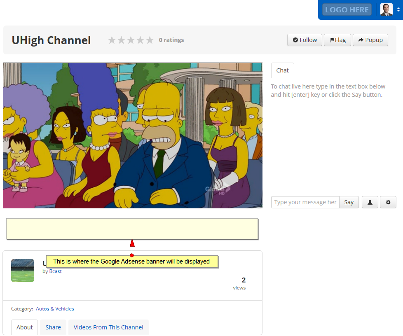This screenshot has width=403, height=336.
Task: Switch to the About tab
Action: pyautogui.click(x=24, y=327)
